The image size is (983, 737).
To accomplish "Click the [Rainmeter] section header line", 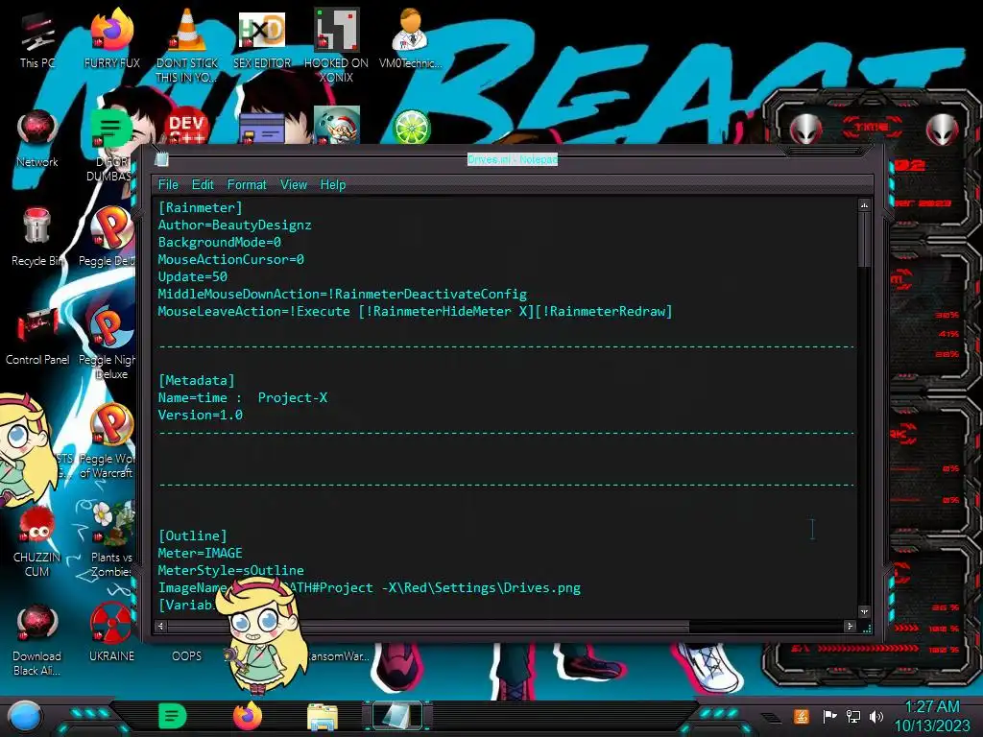I will coord(200,207).
